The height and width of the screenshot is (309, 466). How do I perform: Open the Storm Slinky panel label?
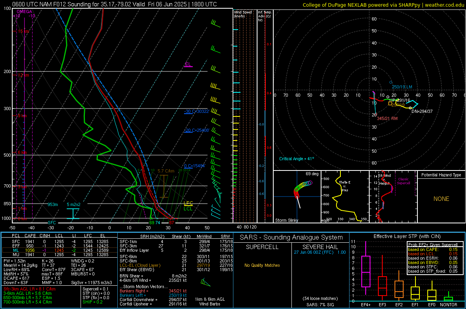(x=286, y=220)
